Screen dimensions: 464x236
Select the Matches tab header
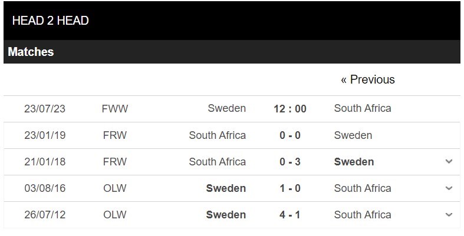click(31, 52)
